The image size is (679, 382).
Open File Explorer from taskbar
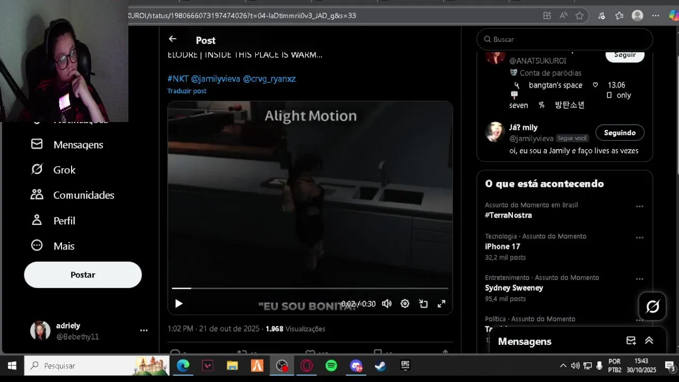tap(232, 366)
